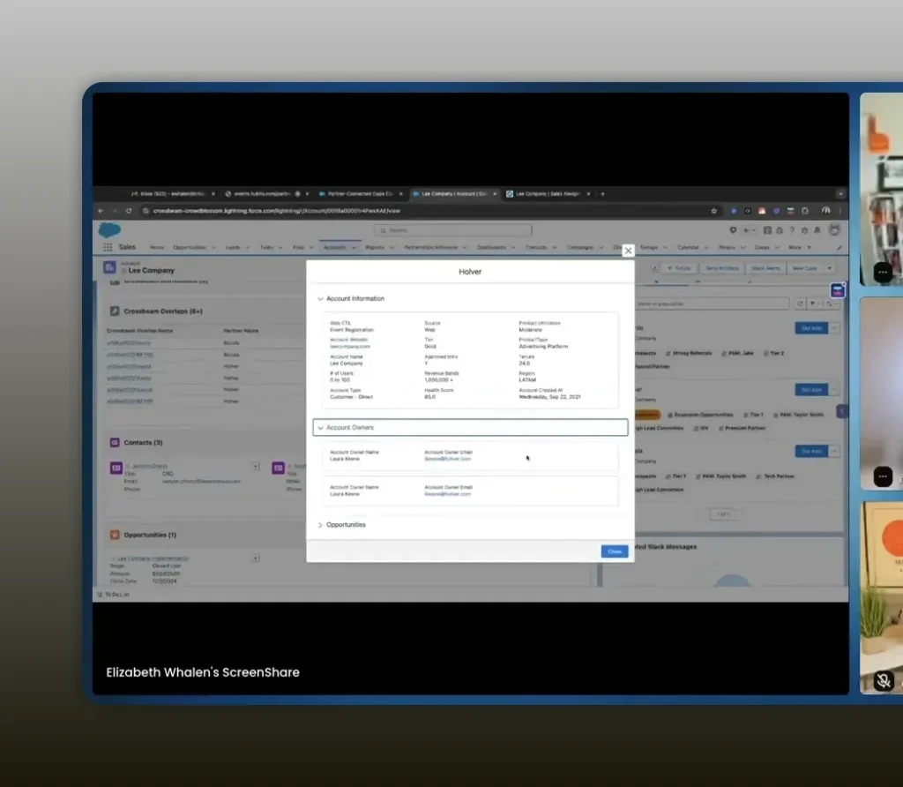Collapse the Account Information section
Image resolution: width=903 pixels, height=787 pixels.
tap(320, 299)
